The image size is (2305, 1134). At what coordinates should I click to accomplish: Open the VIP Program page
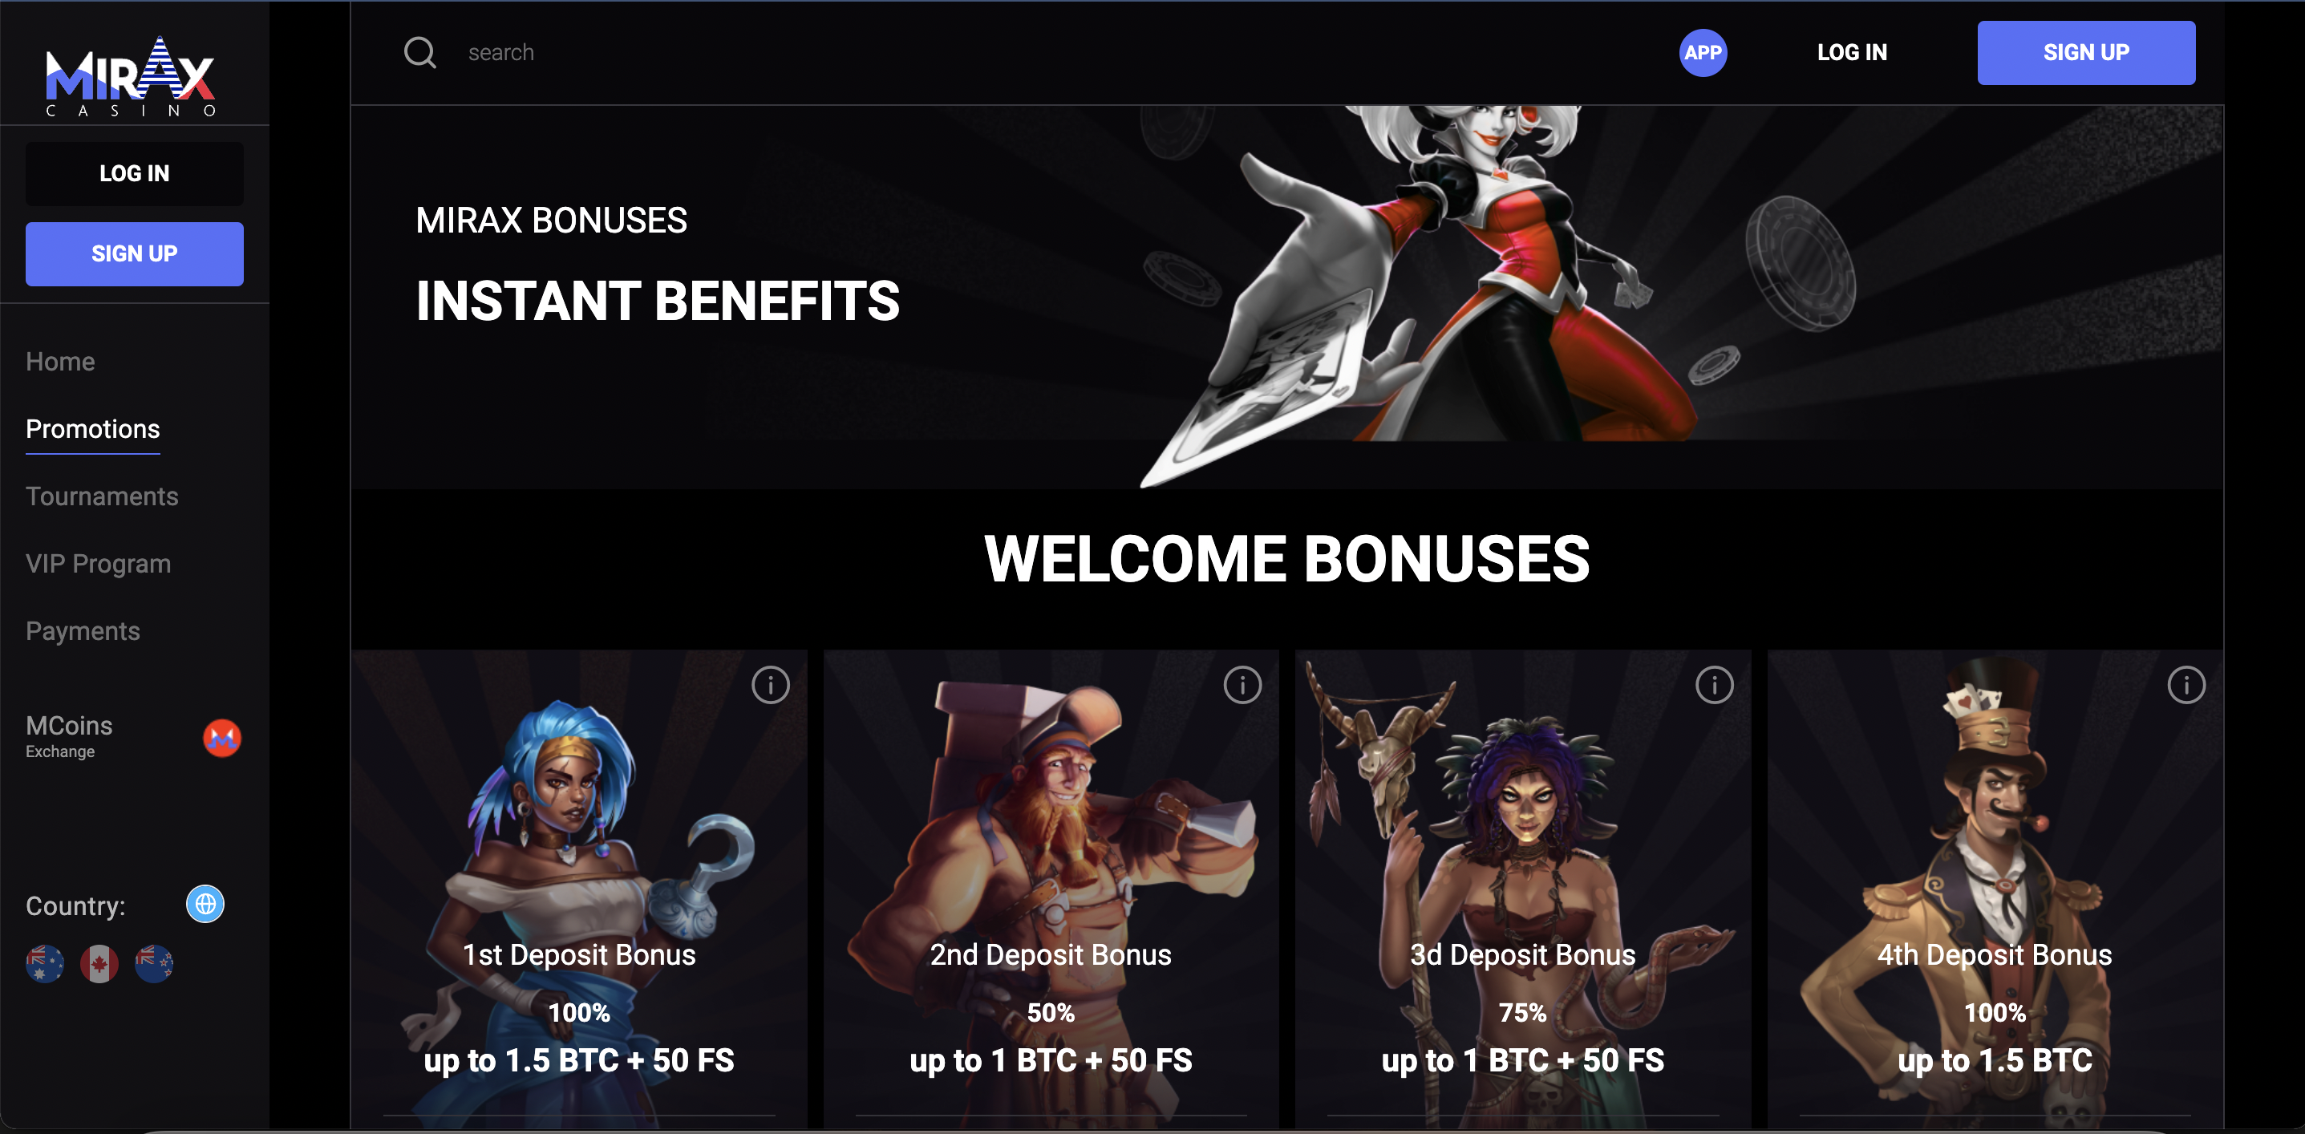point(99,564)
